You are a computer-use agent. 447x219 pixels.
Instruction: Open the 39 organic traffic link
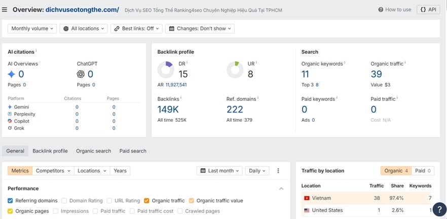pos(376,74)
